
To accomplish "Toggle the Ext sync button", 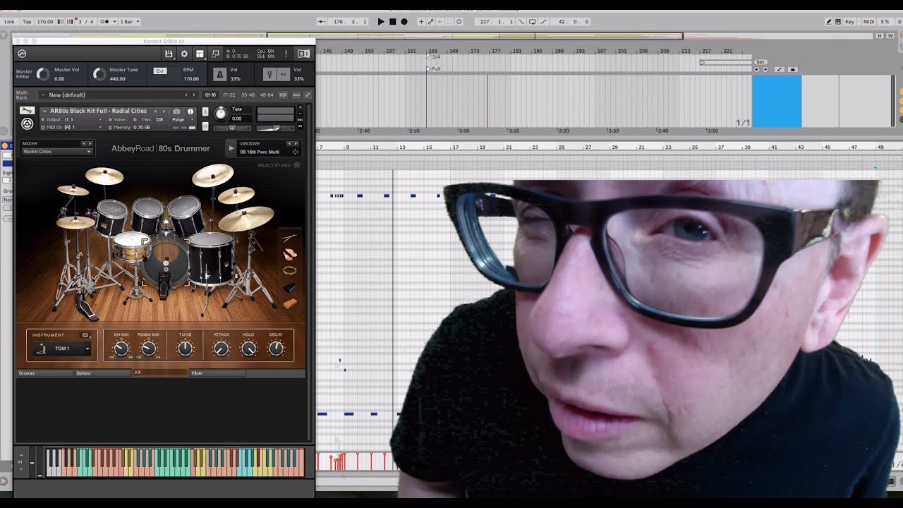I will 159,71.
